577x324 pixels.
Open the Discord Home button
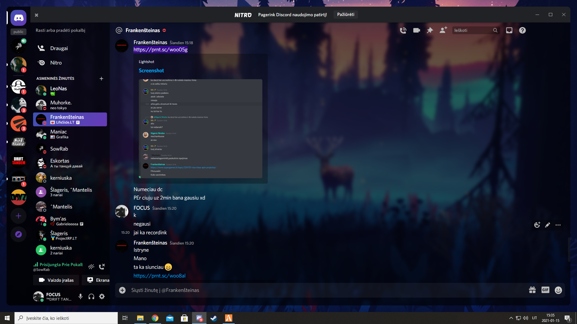pos(18,18)
